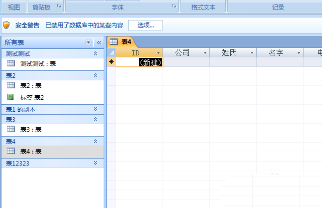This screenshot has height=208, width=322.
Task: Open the 字体 group dialog launcher
Action: pos(174,6)
